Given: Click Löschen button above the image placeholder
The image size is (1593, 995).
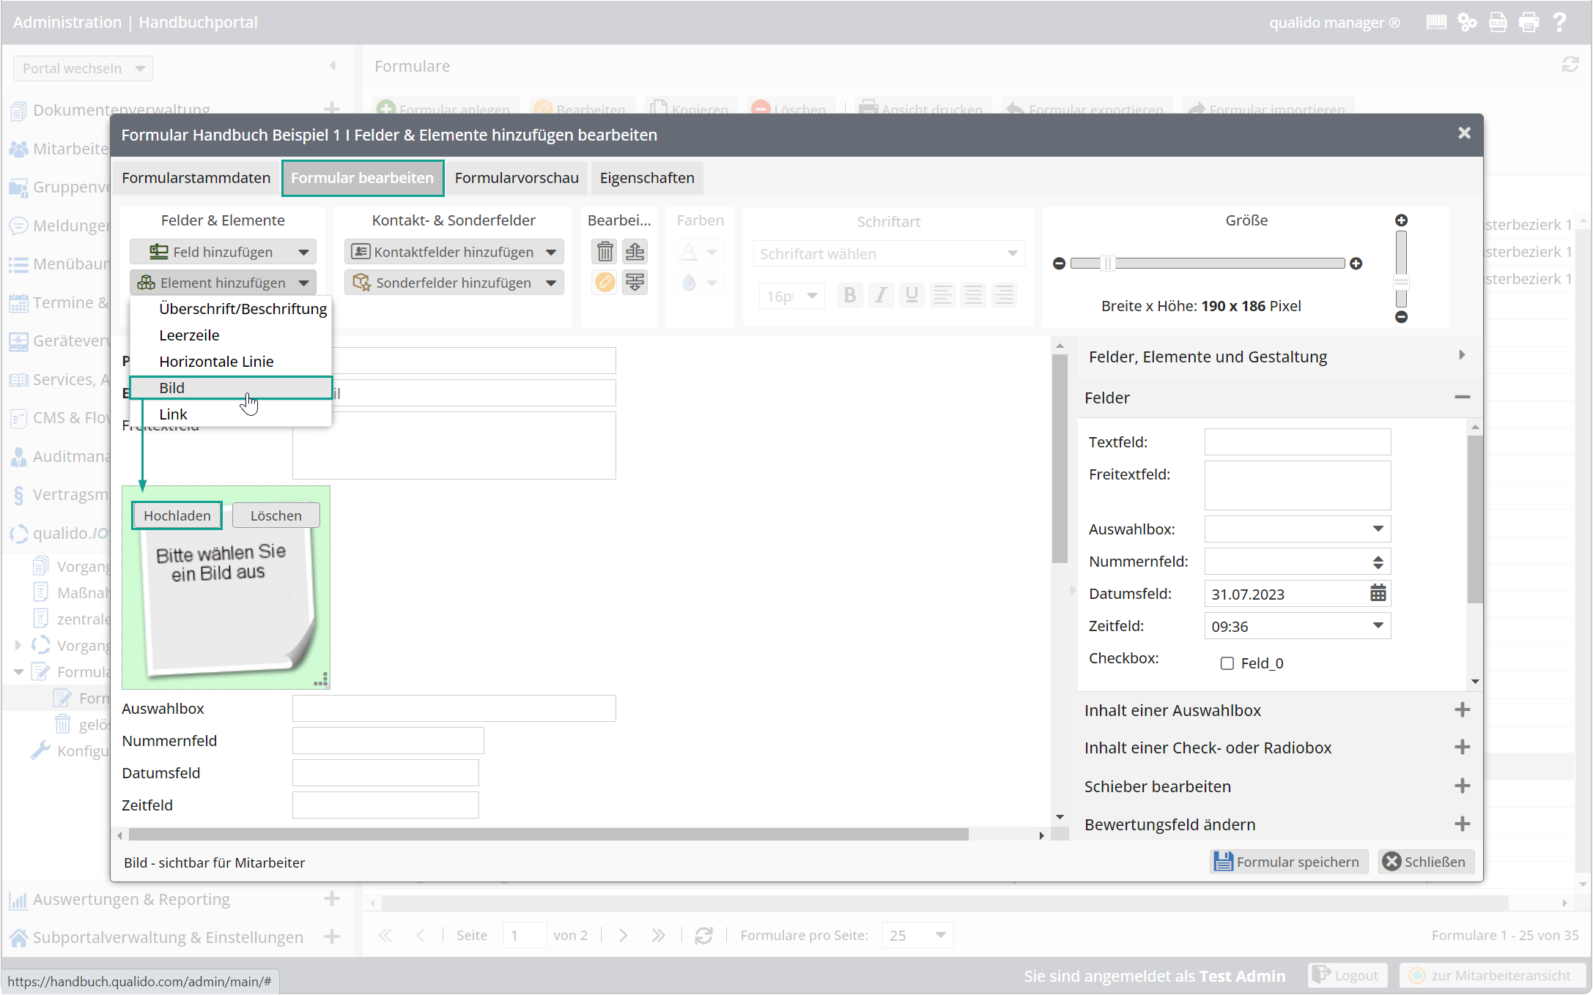Looking at the screenshot, I should (276, 515).
